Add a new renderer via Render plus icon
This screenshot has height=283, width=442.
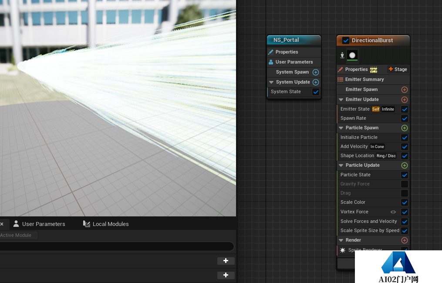tap(404, 240)
